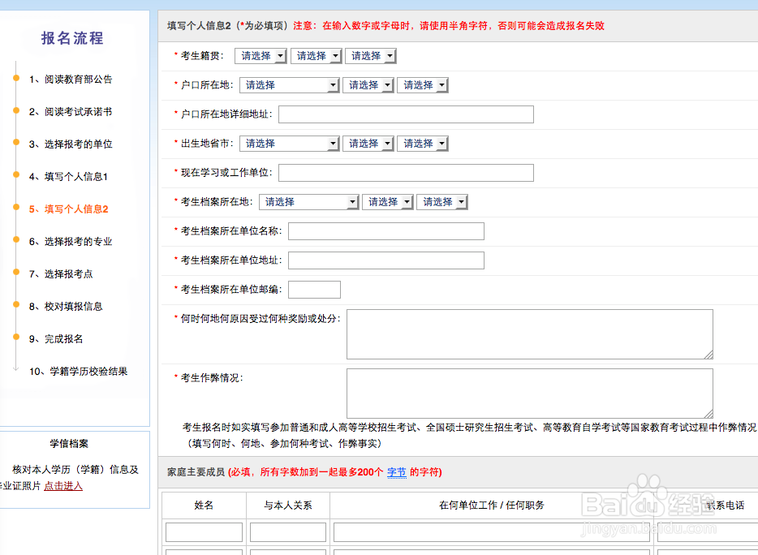758x555 pixels.
Task: Open first 出生地省市 dropdown
Action: 289,144
